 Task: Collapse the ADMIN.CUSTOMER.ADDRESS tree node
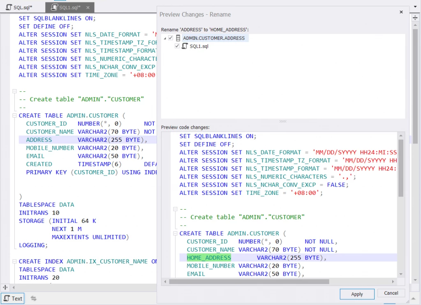tap(165, 38)
